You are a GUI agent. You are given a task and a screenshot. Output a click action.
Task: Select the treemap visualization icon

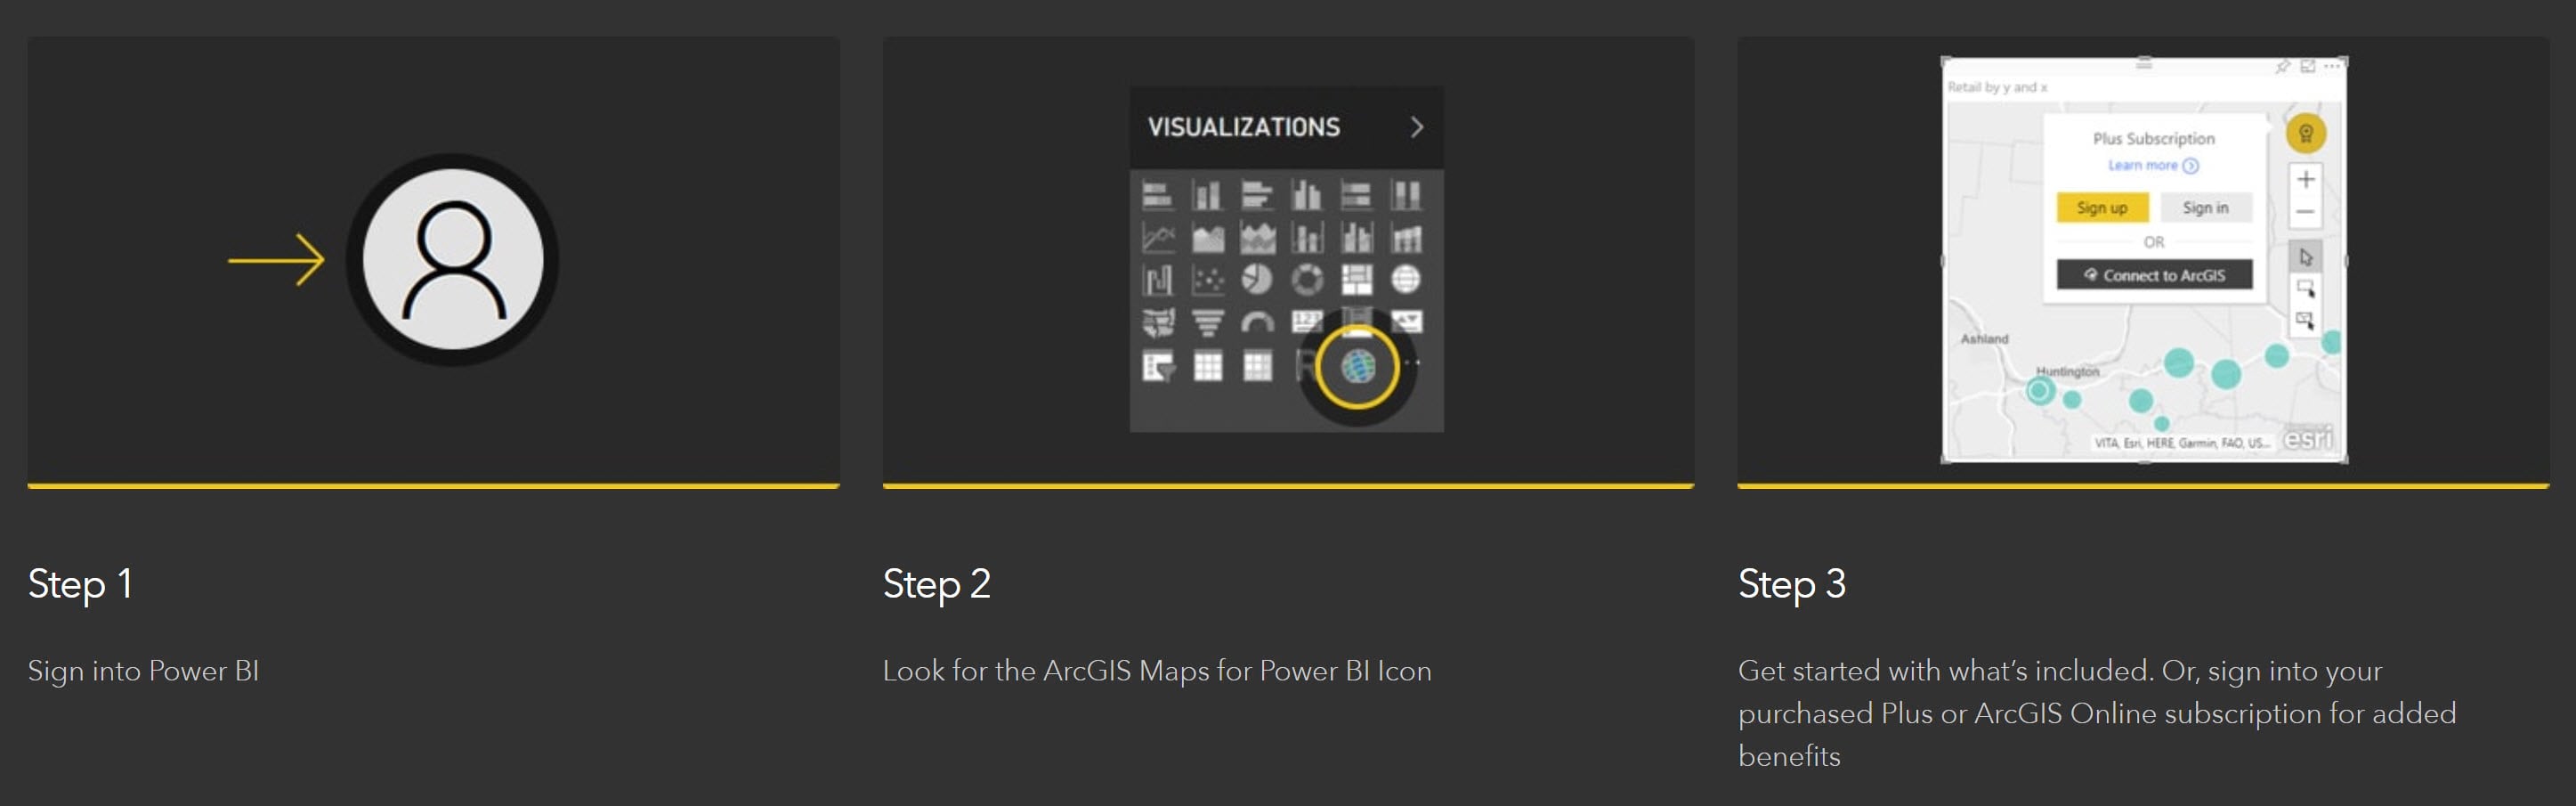pyautogui.click(x=1356, y=280)
